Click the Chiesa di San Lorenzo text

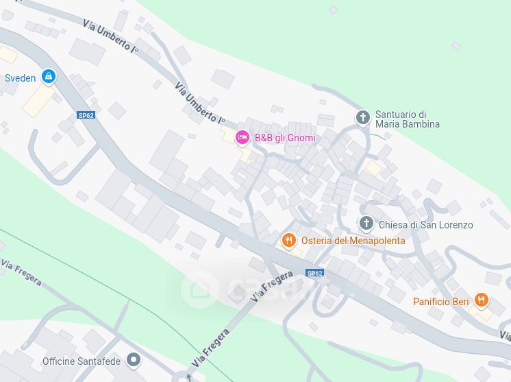425,225
